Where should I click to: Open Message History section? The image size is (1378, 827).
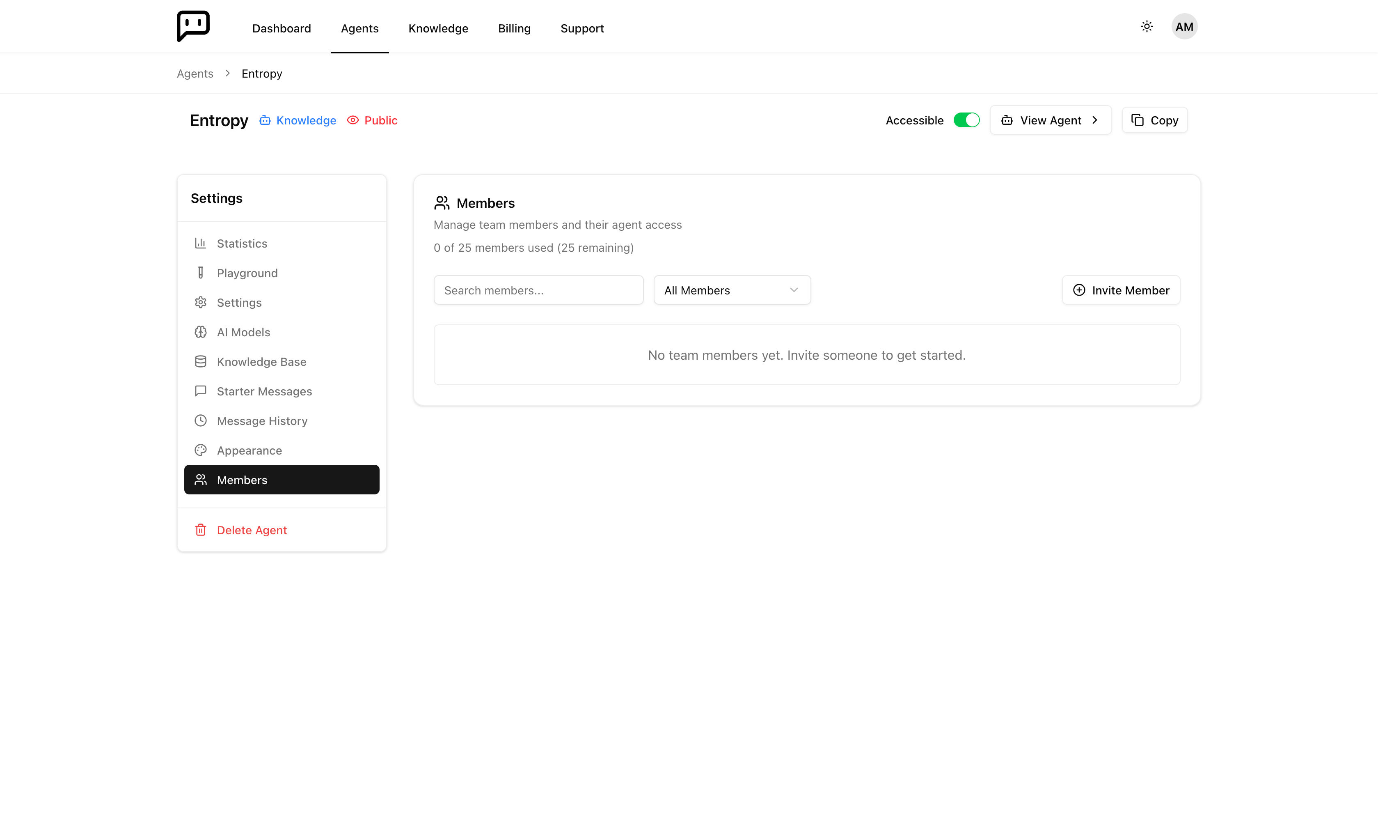tap(282, 420)
